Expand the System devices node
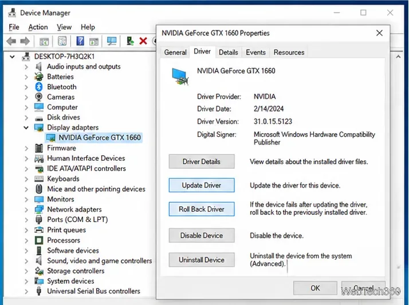The image size is (409, 305). (26, 281)
